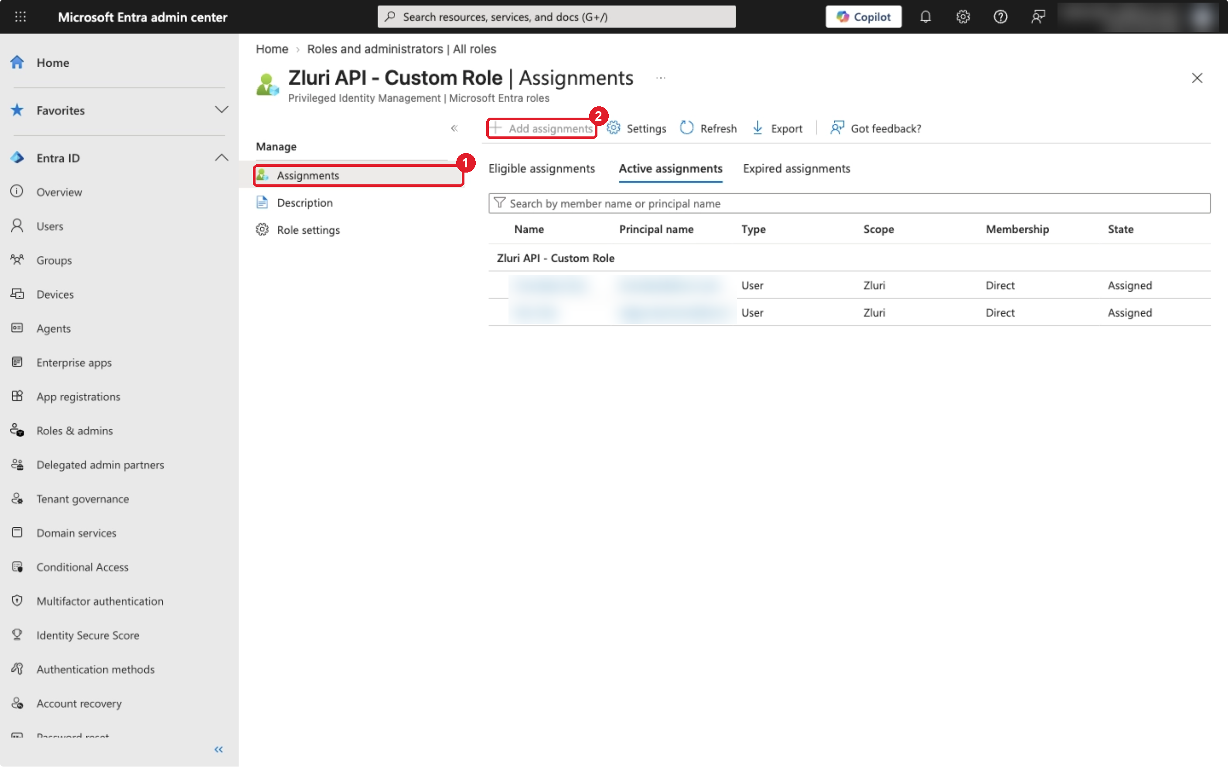Click Got feedback?
Viewport: 1228px width, 767px height.
pos(876,128)
